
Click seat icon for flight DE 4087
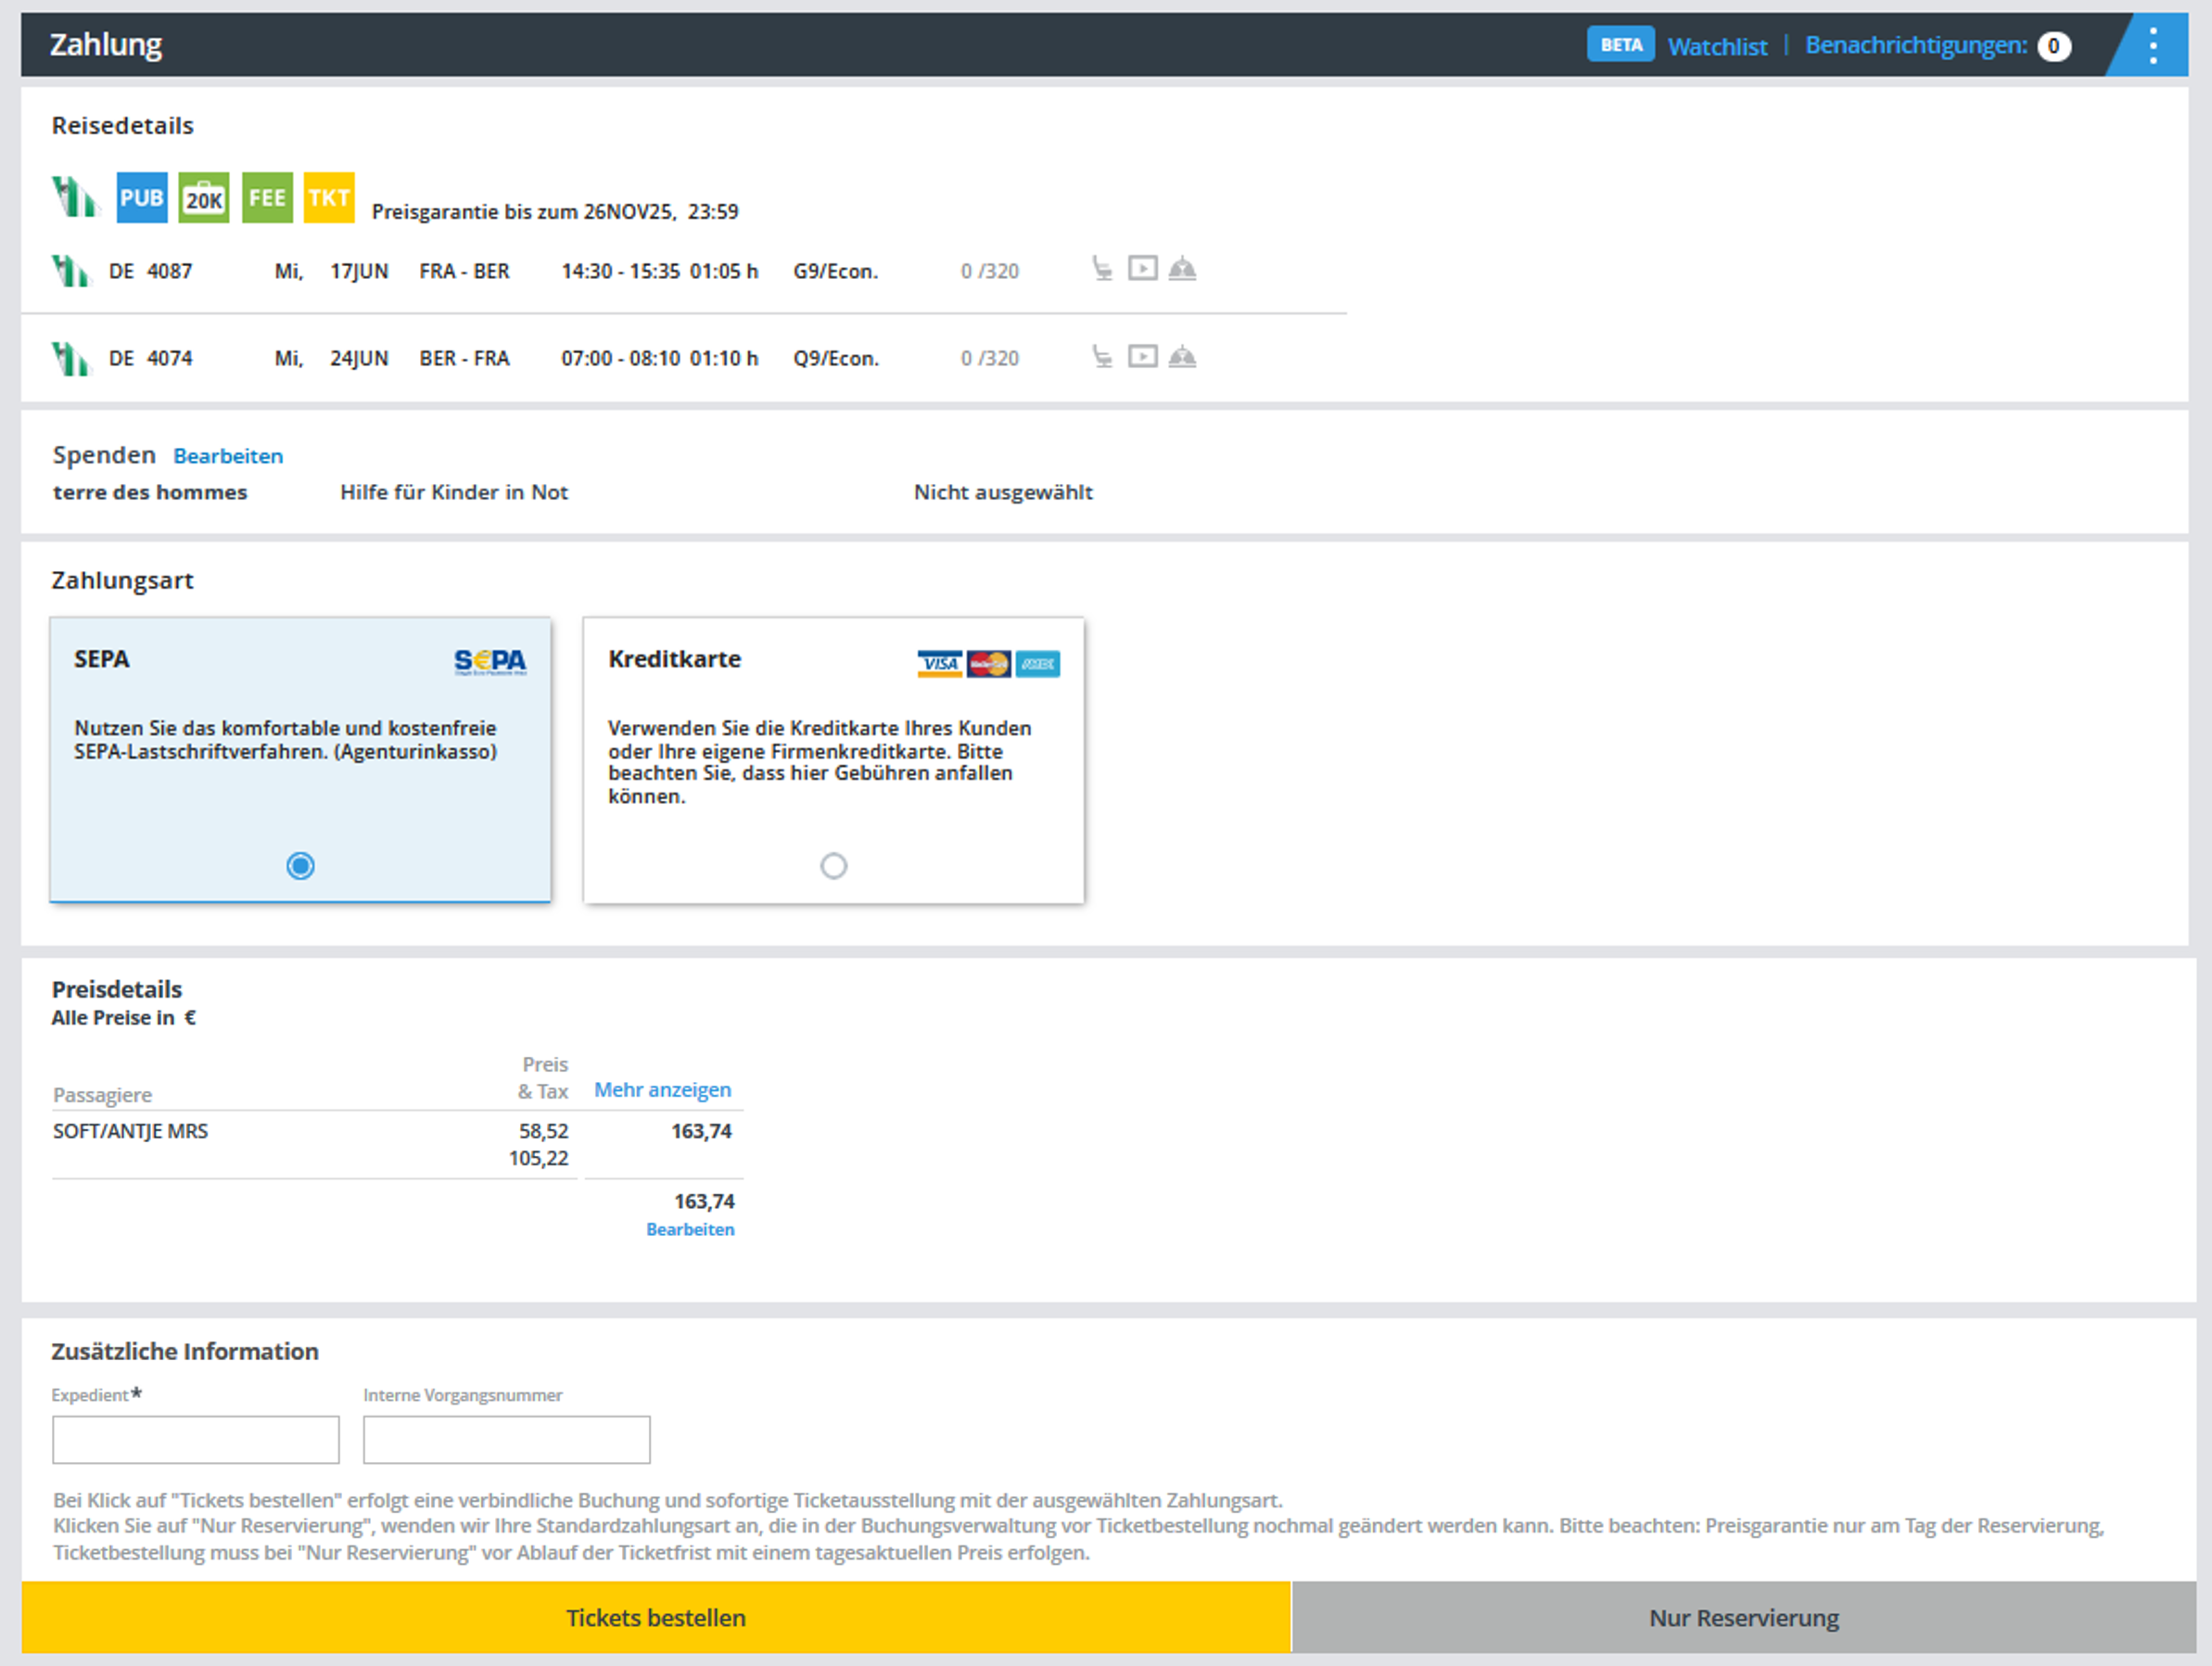pos(1102,269)
